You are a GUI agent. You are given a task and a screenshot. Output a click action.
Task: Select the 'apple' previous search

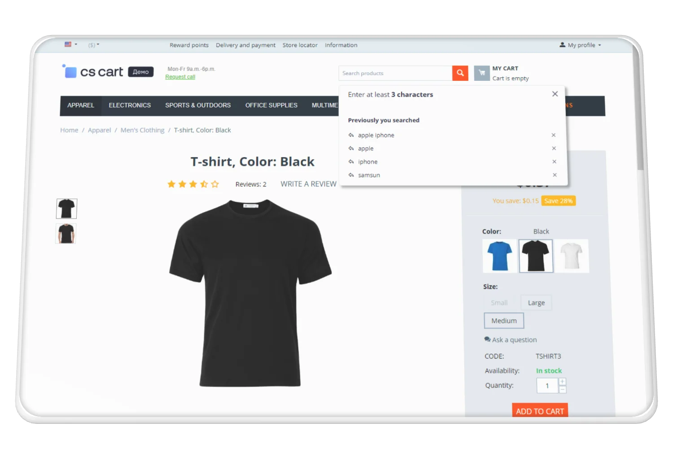(x=366, y=149)
